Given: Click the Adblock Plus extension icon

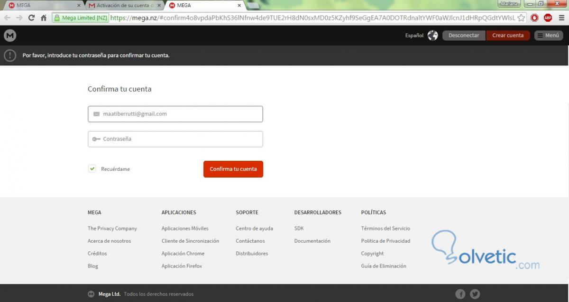Looking at the screenshot, I should 548,18.
